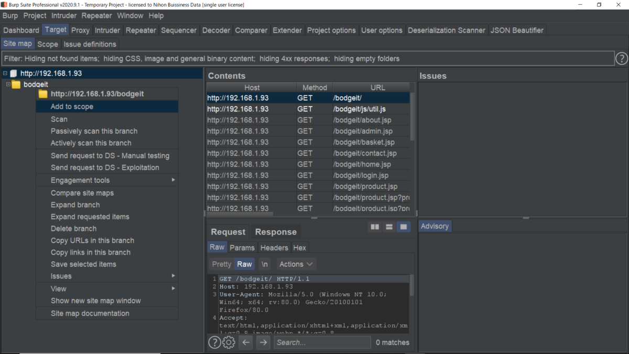
Task: Open the Engagement tools submenu
Action: click(x=107, y=180)
